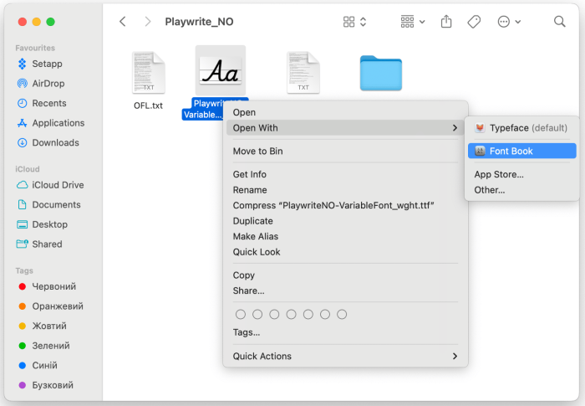Open Recents in the sidebar
The image size is (585, 406).
[x=42, y=103]
